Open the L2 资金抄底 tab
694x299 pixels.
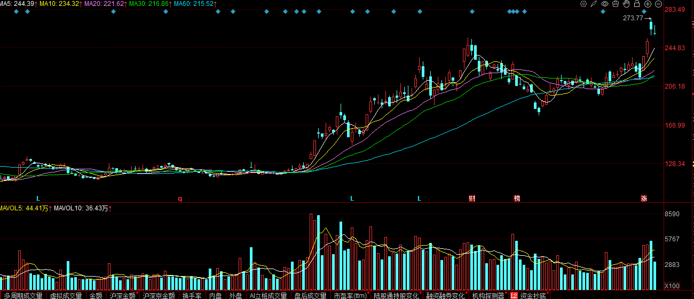(x=528, y=295)
